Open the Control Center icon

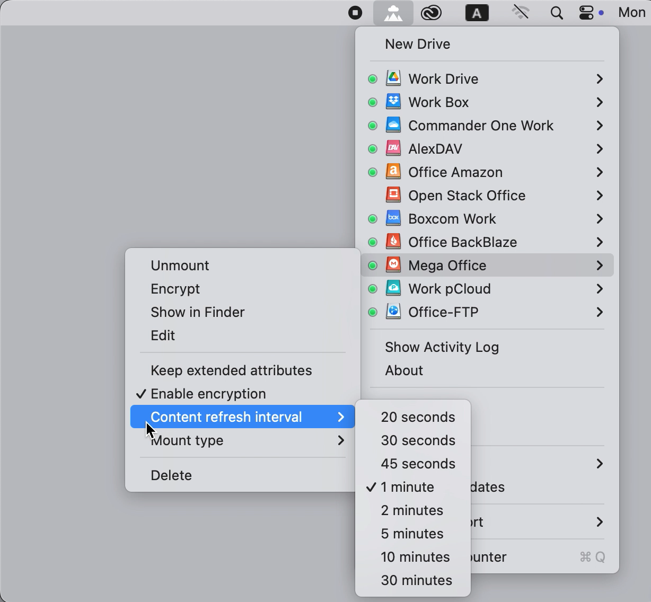pyautogui.click(x=586, y=13)
